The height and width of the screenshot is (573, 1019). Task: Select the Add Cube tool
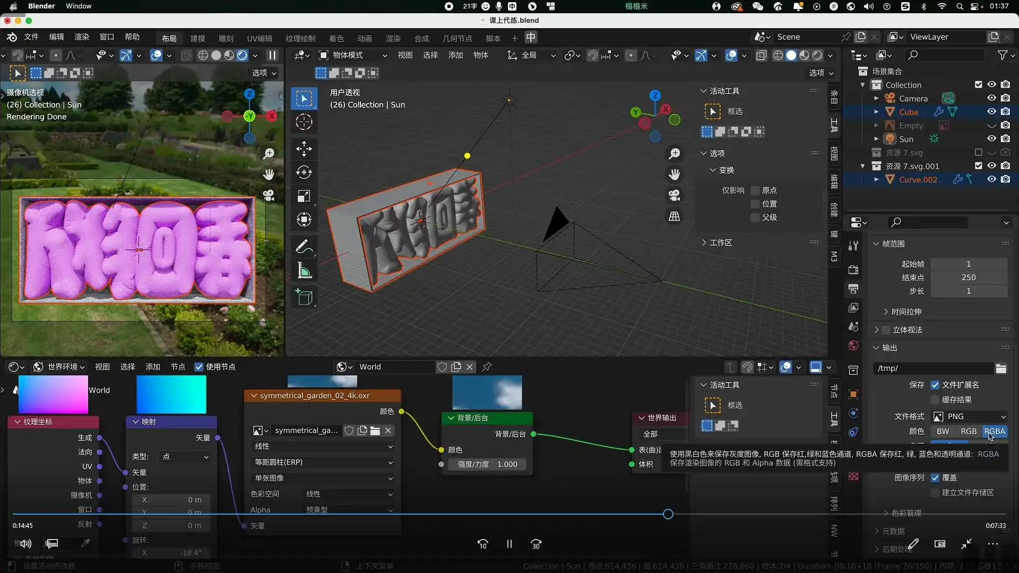point(304,297)
